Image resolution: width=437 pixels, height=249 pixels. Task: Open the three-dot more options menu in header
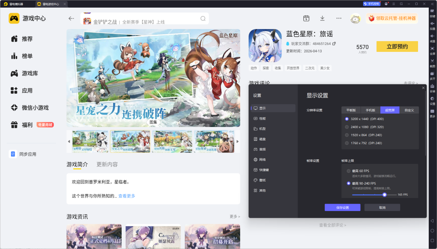(x=339, y=18)
